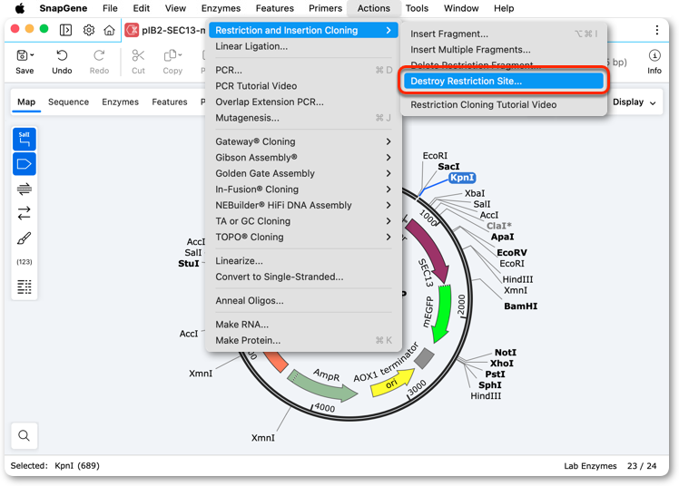The width and height of the screenshot is (679, 486).
Task: Expand the In-Fusion Cloning submenu
Action: [x=303, y=190]
